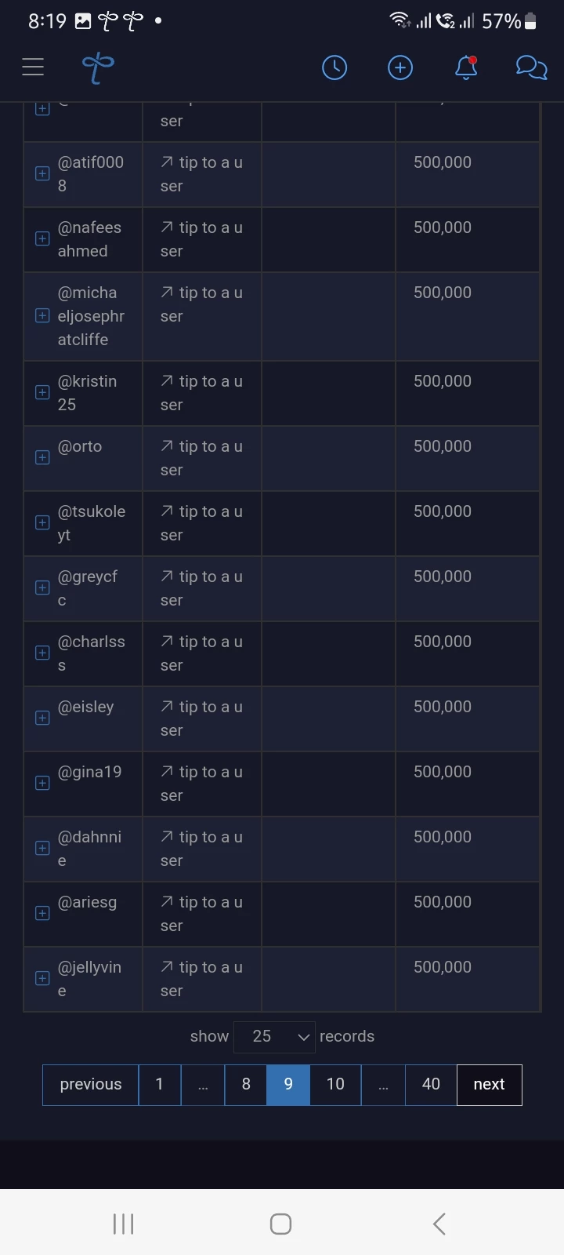564x1255 pixels.
Task: Open the @gina19 user link
Action: coord(89,772)
